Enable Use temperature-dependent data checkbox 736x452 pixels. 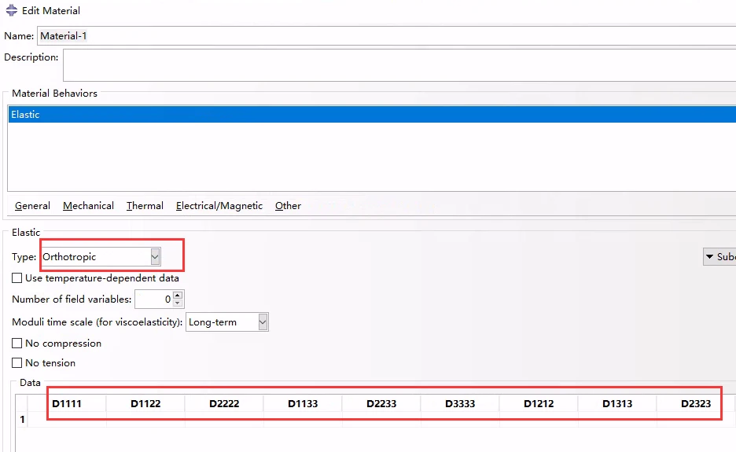[17, 278]
